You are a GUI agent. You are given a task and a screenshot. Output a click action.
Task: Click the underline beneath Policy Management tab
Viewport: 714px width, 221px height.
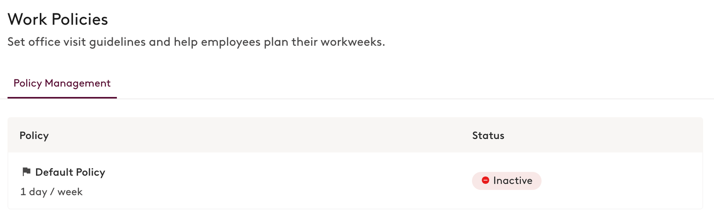click(62, 97)
